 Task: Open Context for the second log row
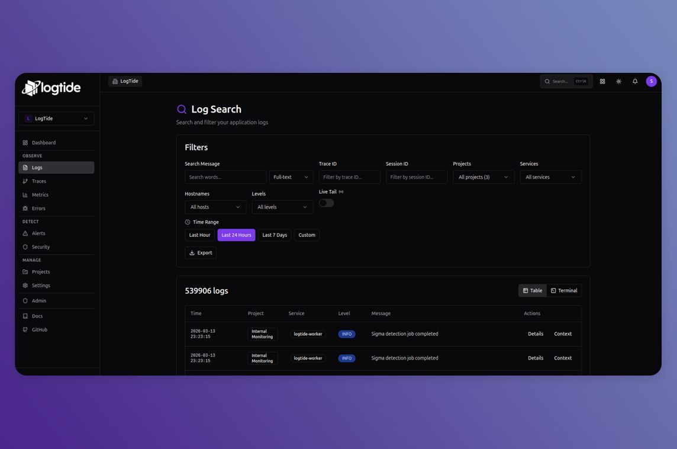(x=563, y=358)
